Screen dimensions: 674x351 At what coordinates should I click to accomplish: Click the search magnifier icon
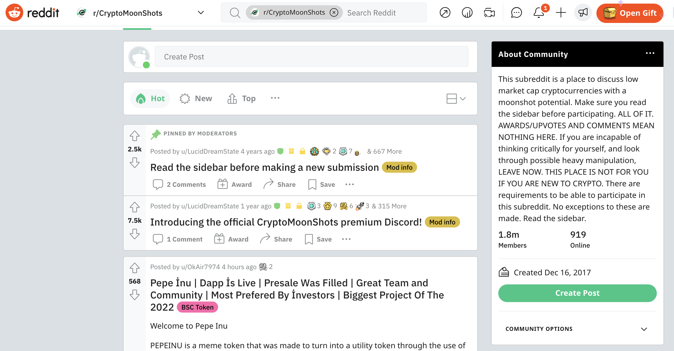coord(235,13)
